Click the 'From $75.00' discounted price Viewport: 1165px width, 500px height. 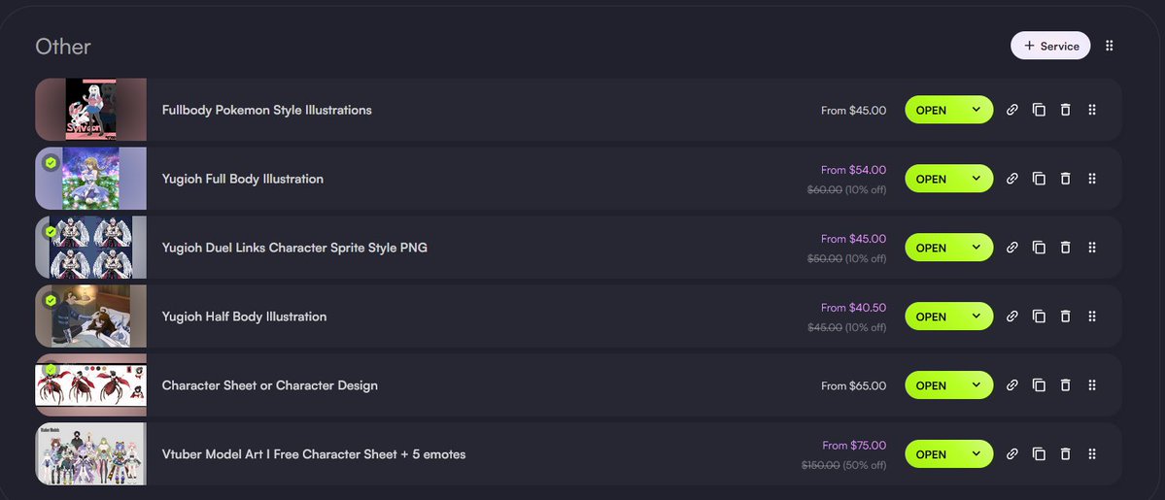coord(854,445)
